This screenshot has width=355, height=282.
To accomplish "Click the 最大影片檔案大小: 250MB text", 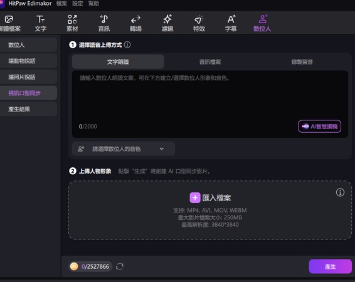I will (210, 217).
